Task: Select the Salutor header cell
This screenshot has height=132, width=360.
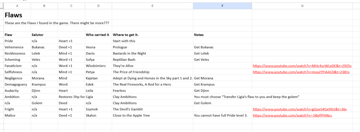Action: pyautogui.click(x=44, y=35)
